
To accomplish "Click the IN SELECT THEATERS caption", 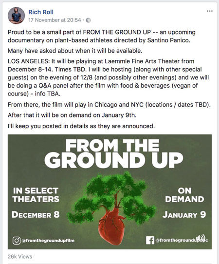I will tap(36, 195).
